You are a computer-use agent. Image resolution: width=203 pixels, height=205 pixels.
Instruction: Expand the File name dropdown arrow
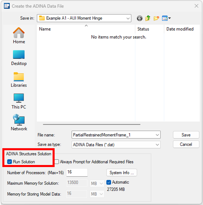click(x=157, y=135)
